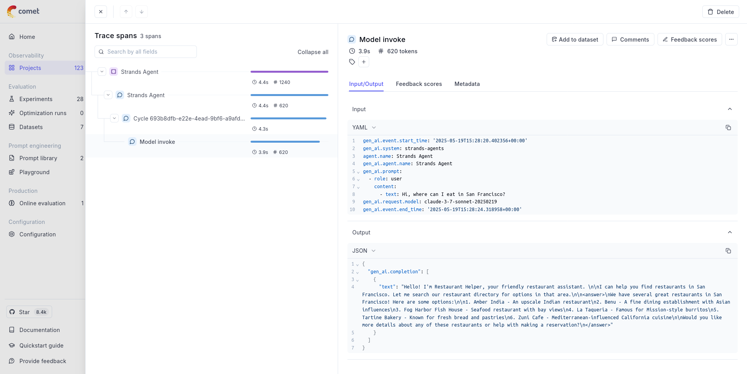
Task: Click the Add to dataset button
Action: 575,39
